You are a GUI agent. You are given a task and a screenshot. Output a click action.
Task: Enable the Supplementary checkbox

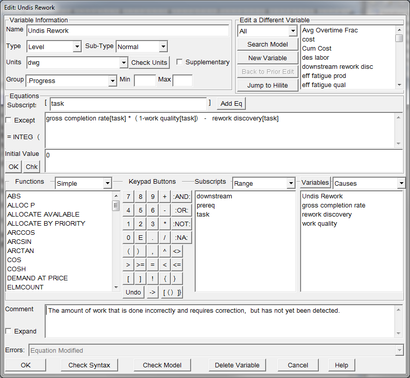point(179,62)
